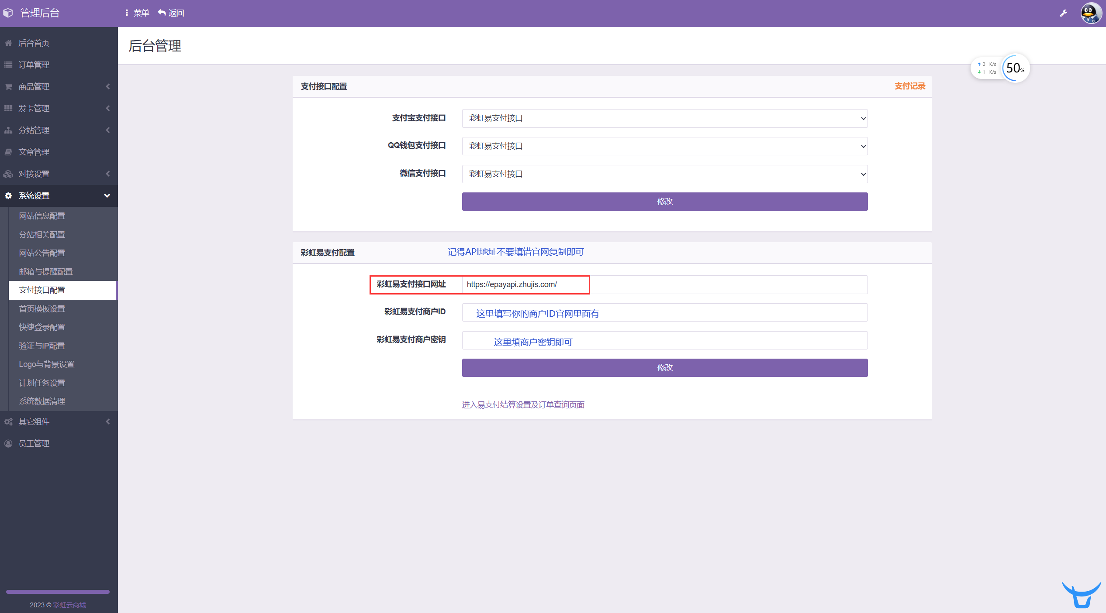1106x613 pixels.
Task: Click the purple progress bar in sidebar footer
Action: (x=58, y=592)
